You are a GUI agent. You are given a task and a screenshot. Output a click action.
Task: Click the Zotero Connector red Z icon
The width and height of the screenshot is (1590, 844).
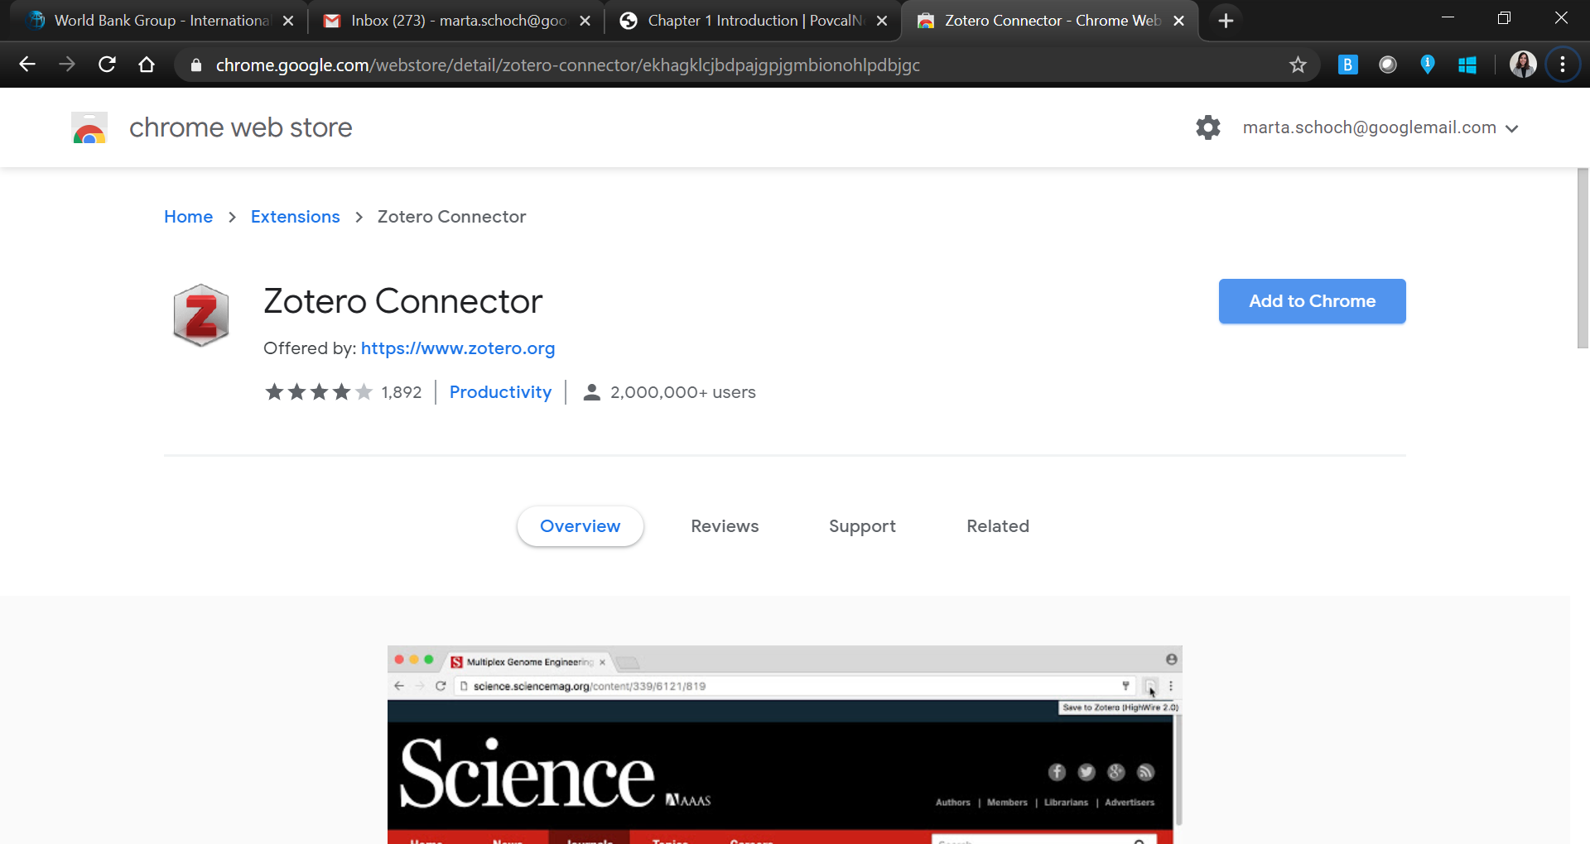tap(200, 315)
